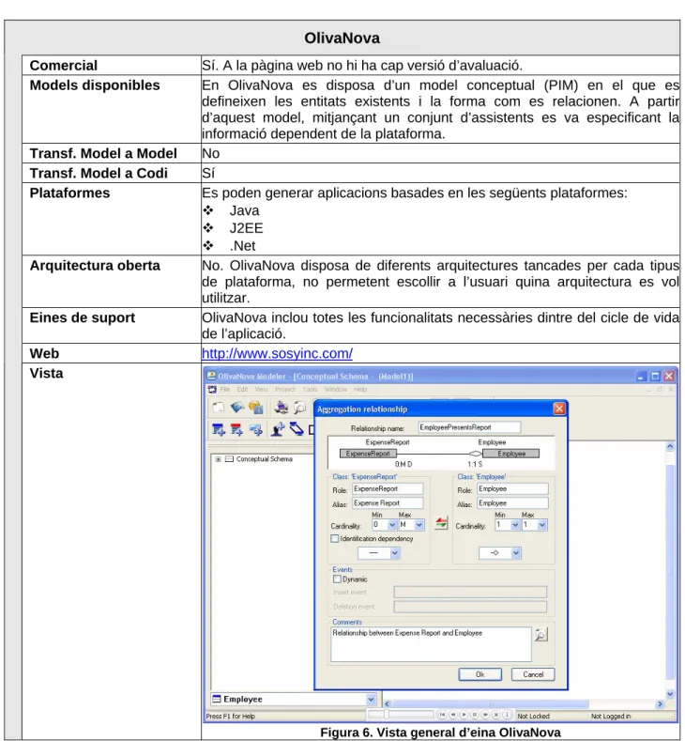This screenshot has height=741, width=685.
Task: Maximize the OlivaNova Modeler window
Action: coord(655,377)
